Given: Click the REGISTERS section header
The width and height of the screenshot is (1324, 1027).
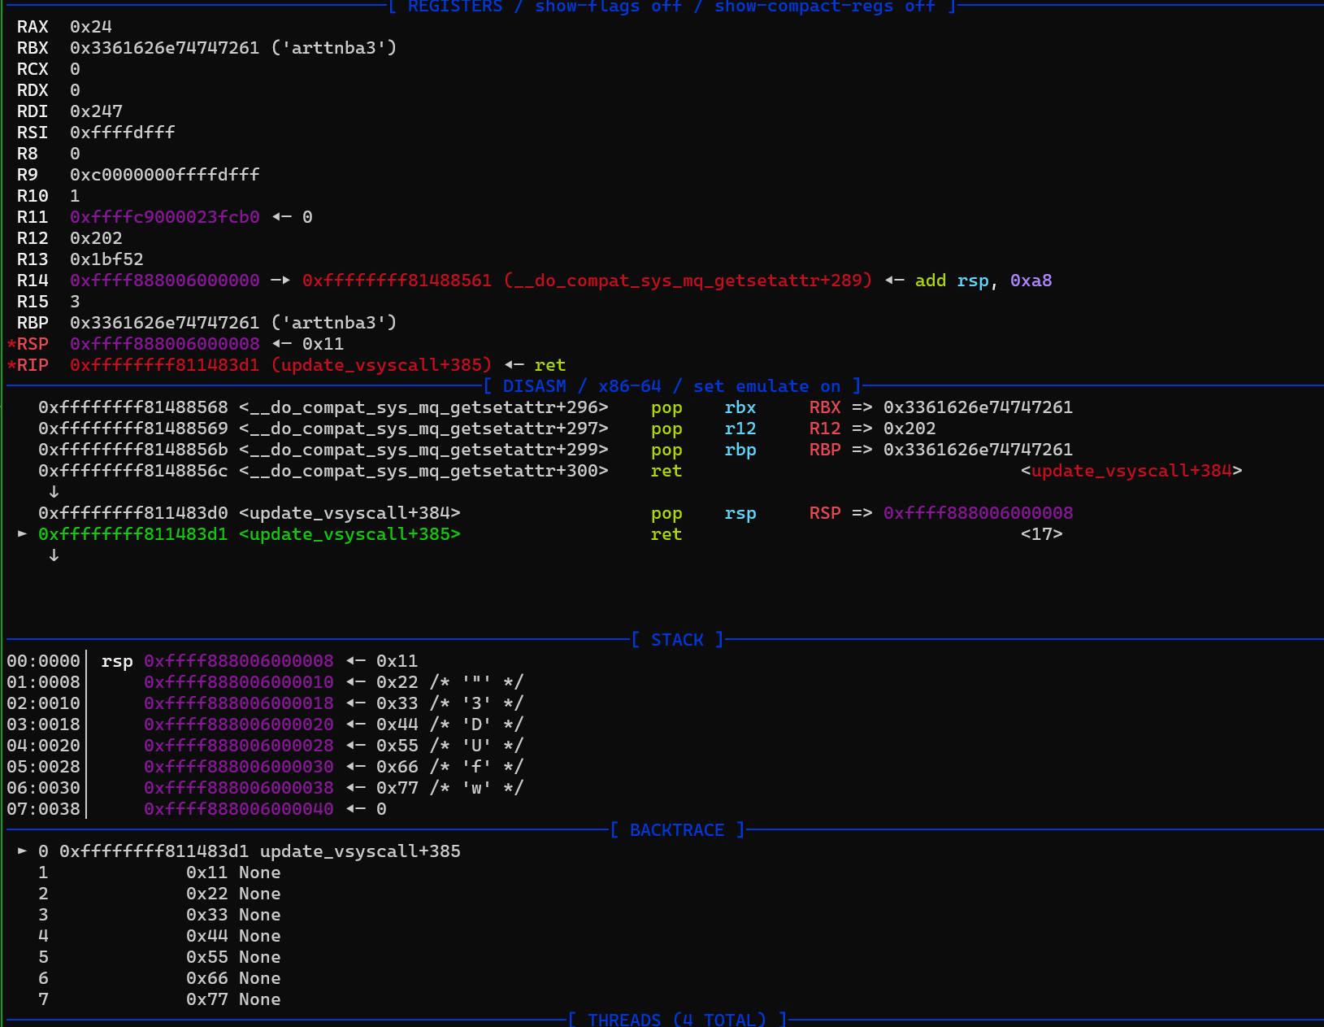Looking at the screenshot, I should click(672, 7).
